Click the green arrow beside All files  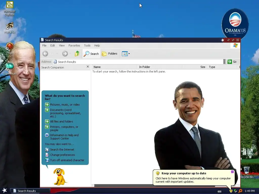coord(47,122)
